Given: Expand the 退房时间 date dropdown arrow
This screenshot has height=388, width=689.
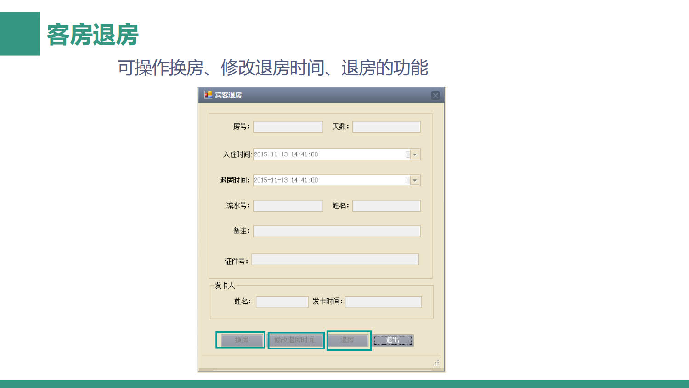Looking at the screenshot, I should [x=415, y=180].
